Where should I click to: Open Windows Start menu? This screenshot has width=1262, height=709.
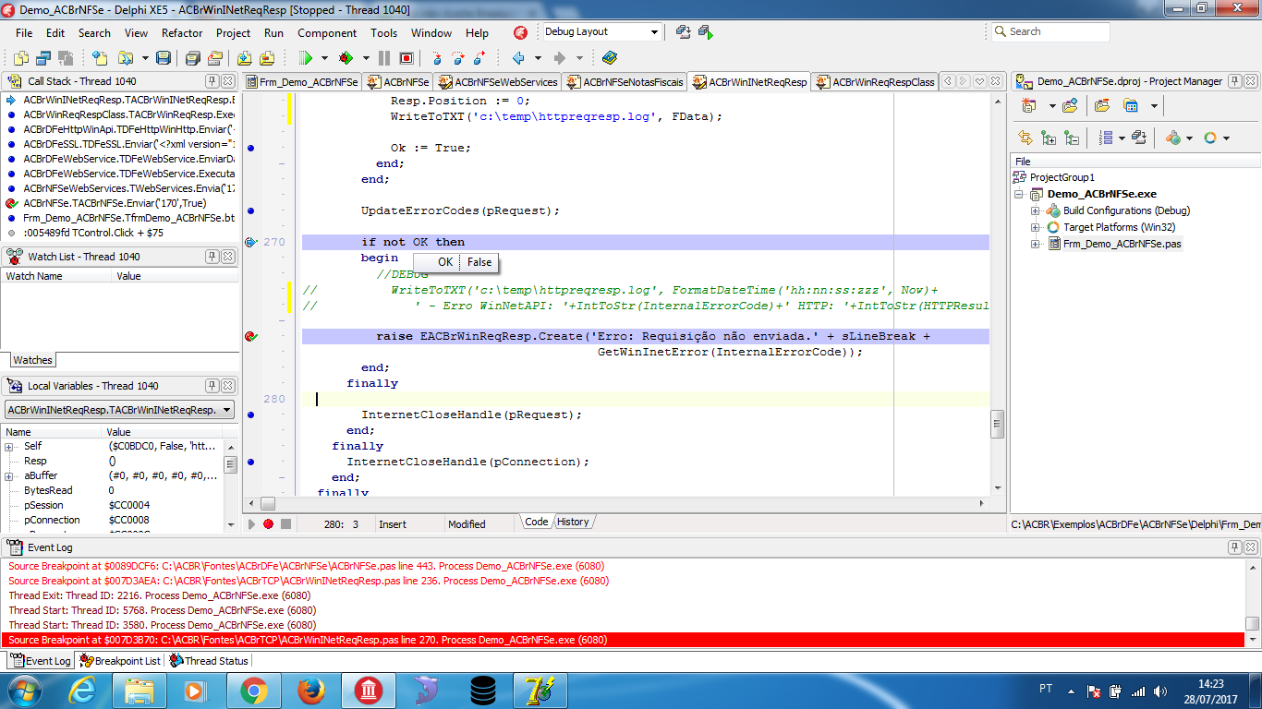[24, 691]
